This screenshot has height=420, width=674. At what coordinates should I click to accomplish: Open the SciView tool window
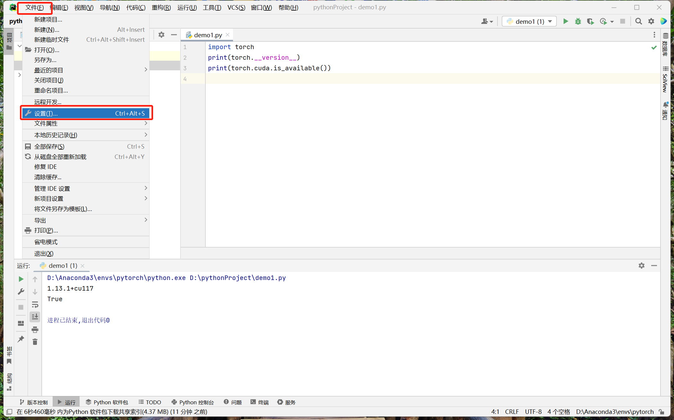pos(665,79)
